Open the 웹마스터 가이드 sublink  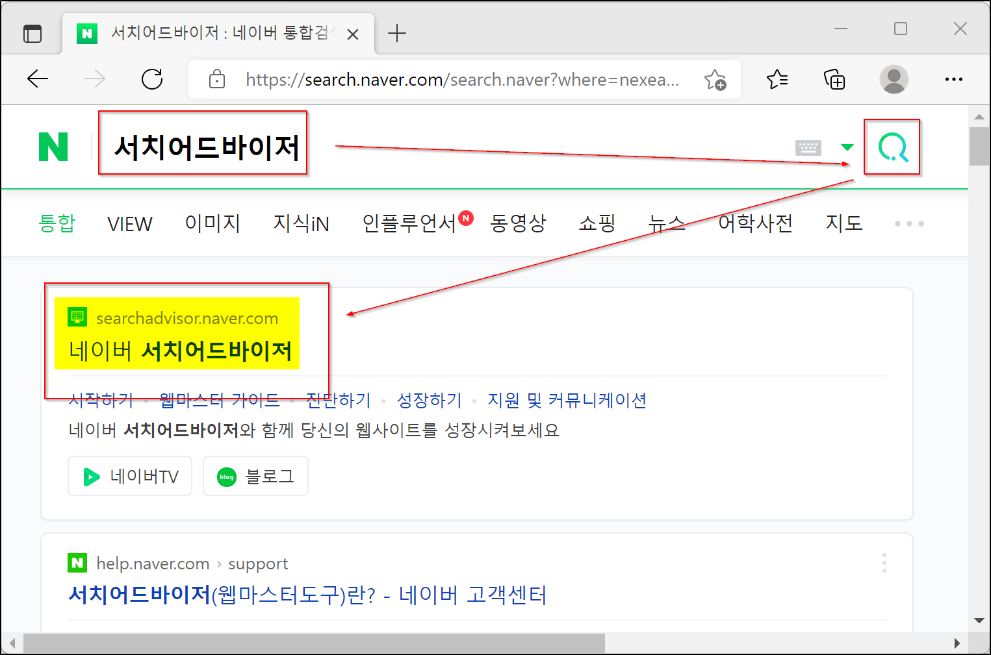click(220, 400)
